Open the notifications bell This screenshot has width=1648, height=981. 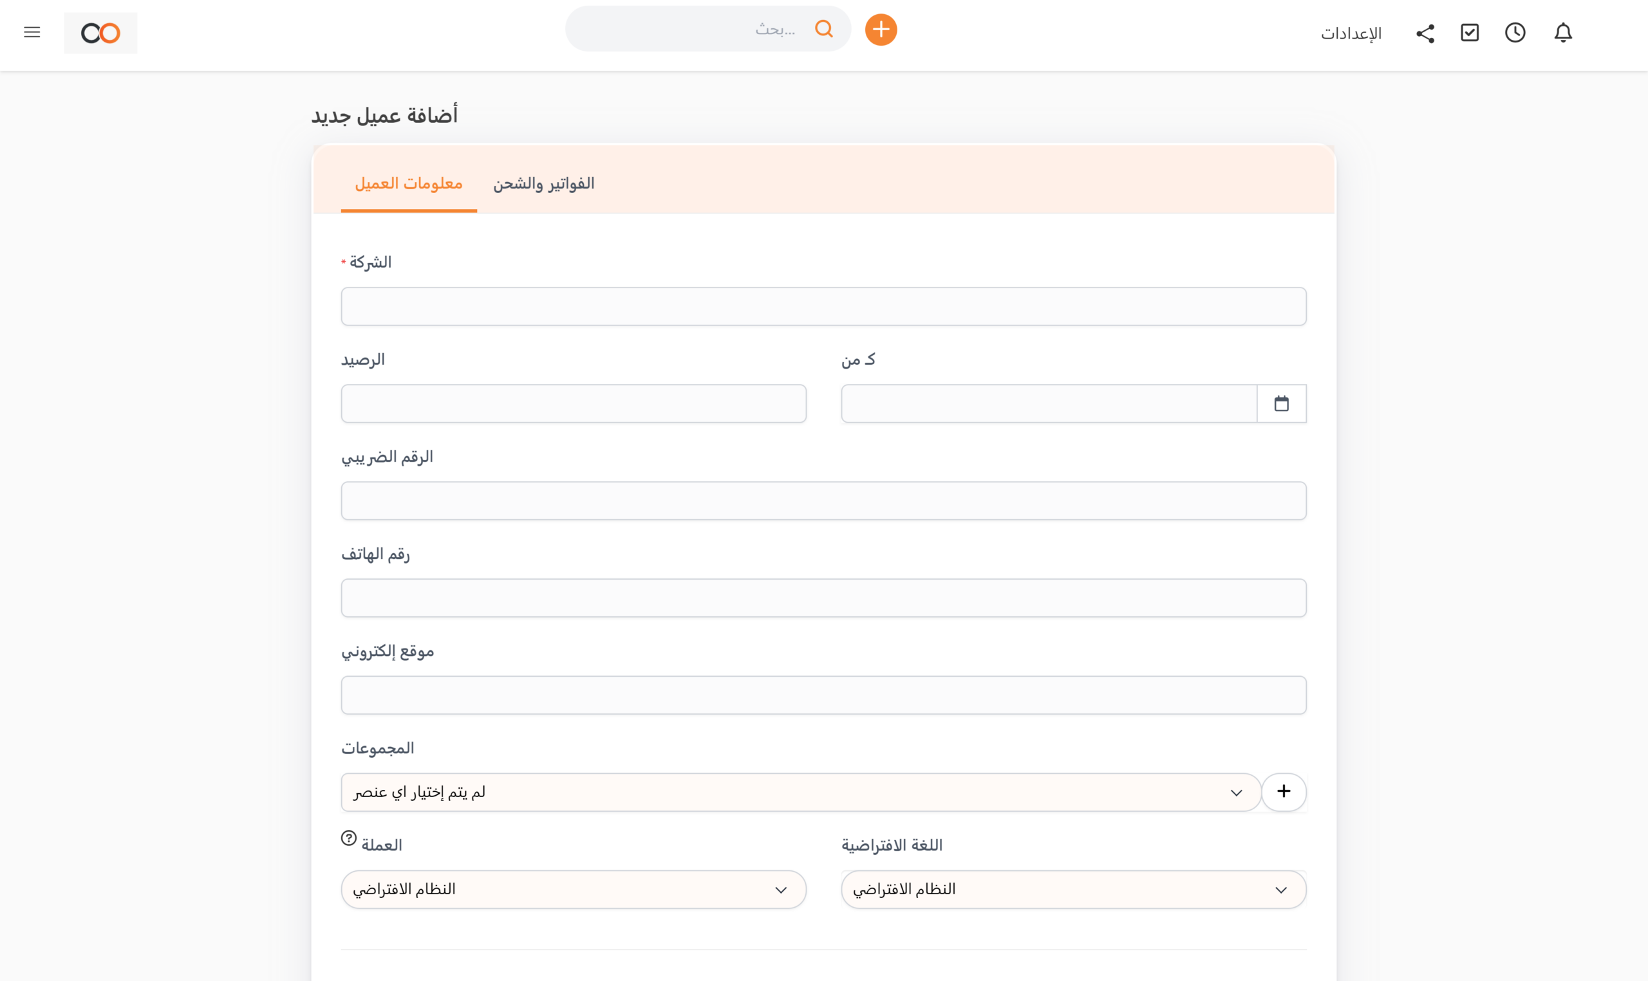(x=1562, y=33)
